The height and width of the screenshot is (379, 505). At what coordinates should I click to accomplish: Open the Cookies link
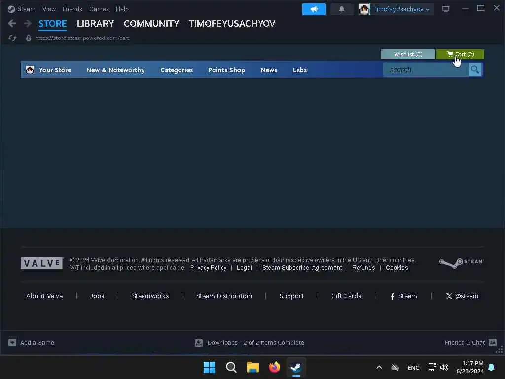click(397, 268)
